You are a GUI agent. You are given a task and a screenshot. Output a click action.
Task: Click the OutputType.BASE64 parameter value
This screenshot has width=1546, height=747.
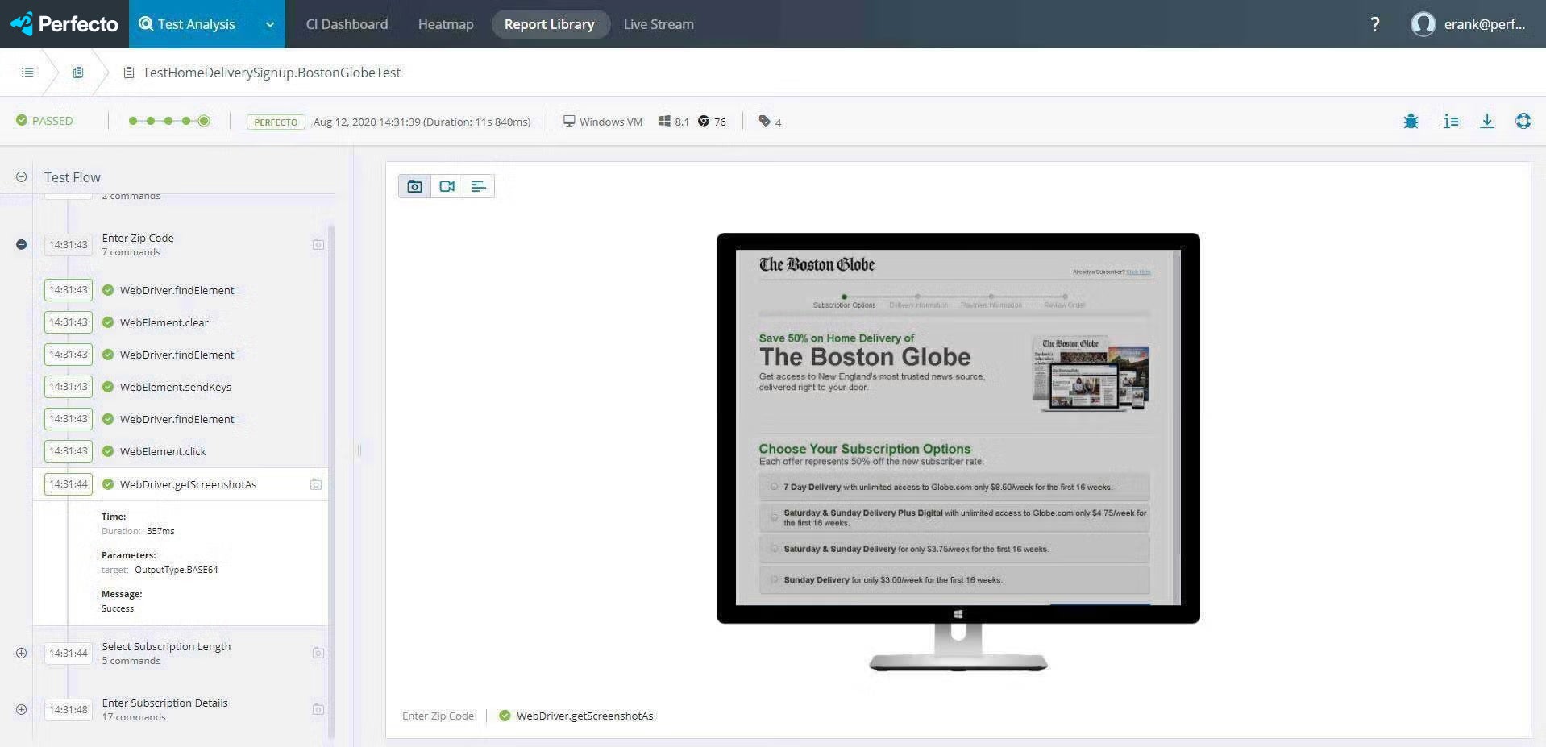177,570
